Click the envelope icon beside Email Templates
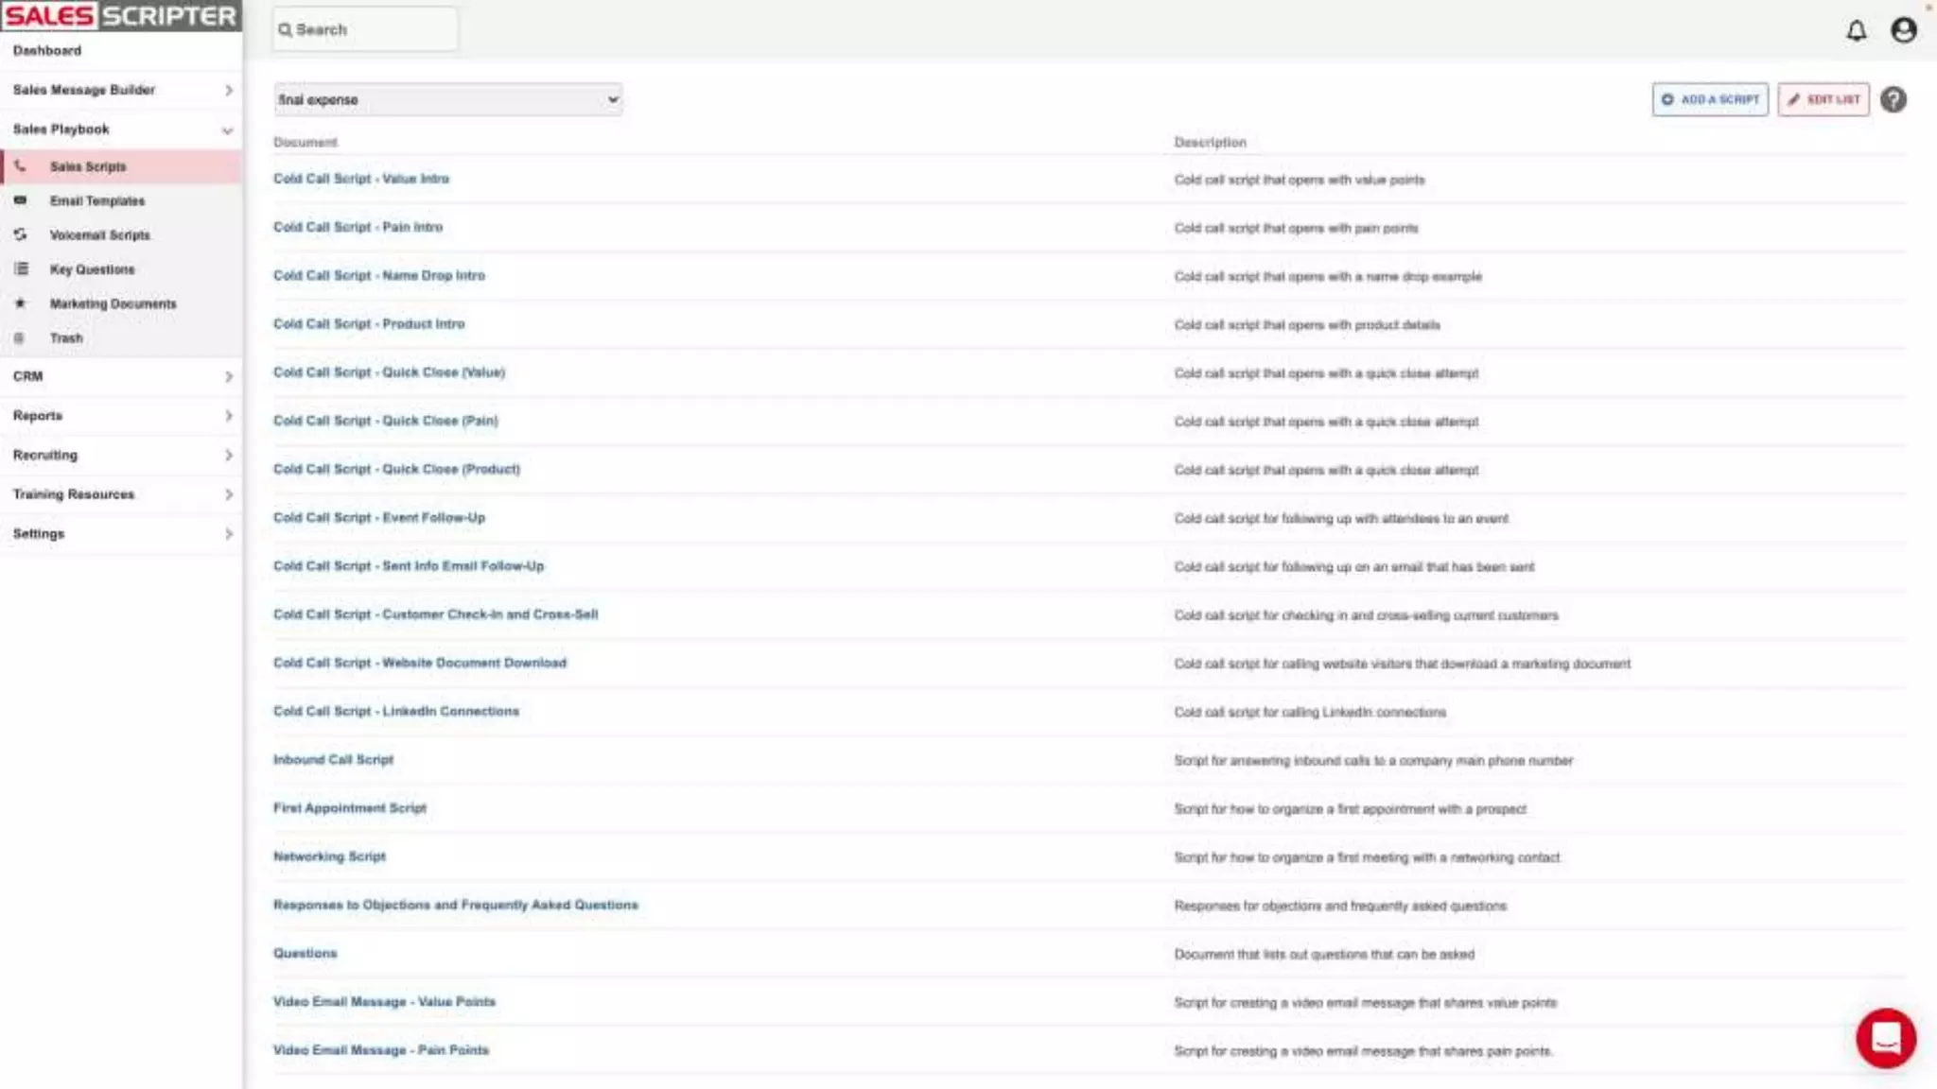Image resolution: width=1937 pixels, height=1089 pixels. 20,200
